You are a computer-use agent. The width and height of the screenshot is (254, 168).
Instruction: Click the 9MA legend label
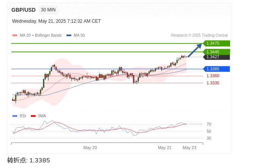coord(42,116)
